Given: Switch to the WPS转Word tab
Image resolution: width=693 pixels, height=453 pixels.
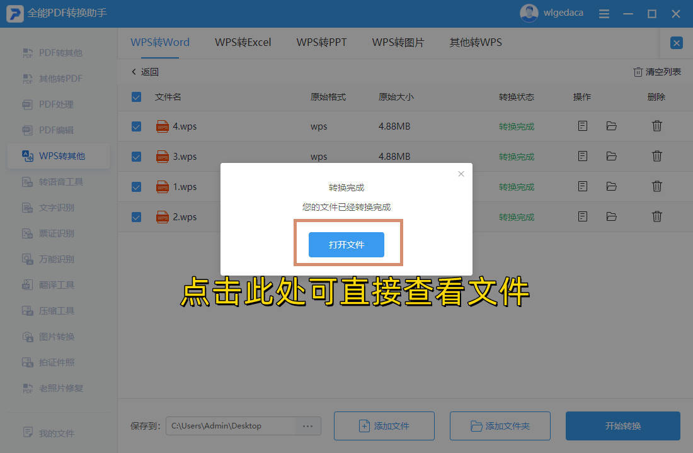Looking at the screenshot, I should tap(160, 42).
